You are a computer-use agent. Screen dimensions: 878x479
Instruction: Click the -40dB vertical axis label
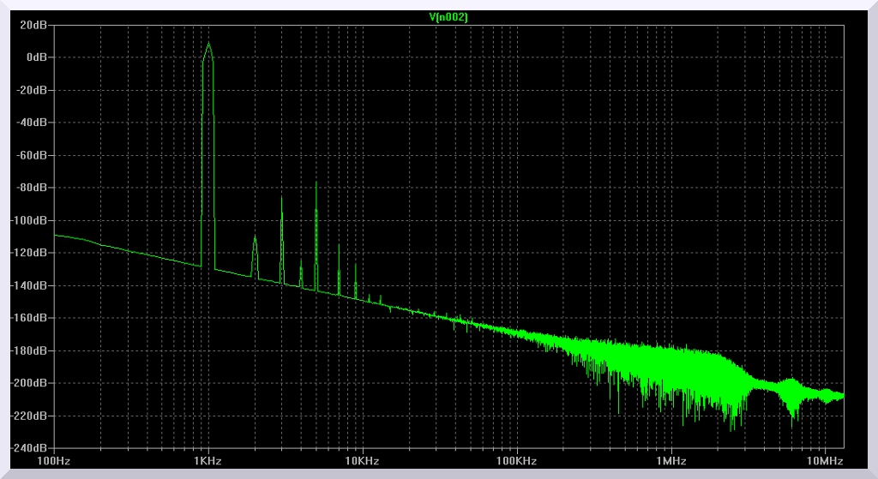[33, 123]
